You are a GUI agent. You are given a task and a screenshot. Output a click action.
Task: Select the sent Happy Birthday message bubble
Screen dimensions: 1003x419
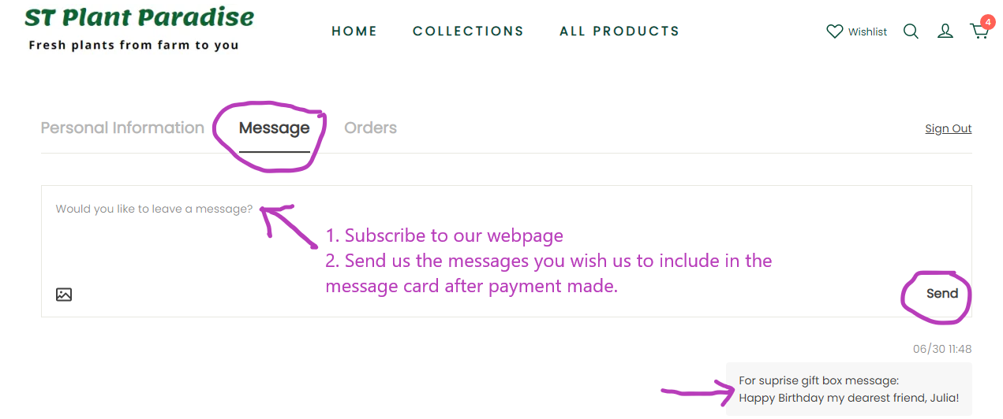coord(848,390)
